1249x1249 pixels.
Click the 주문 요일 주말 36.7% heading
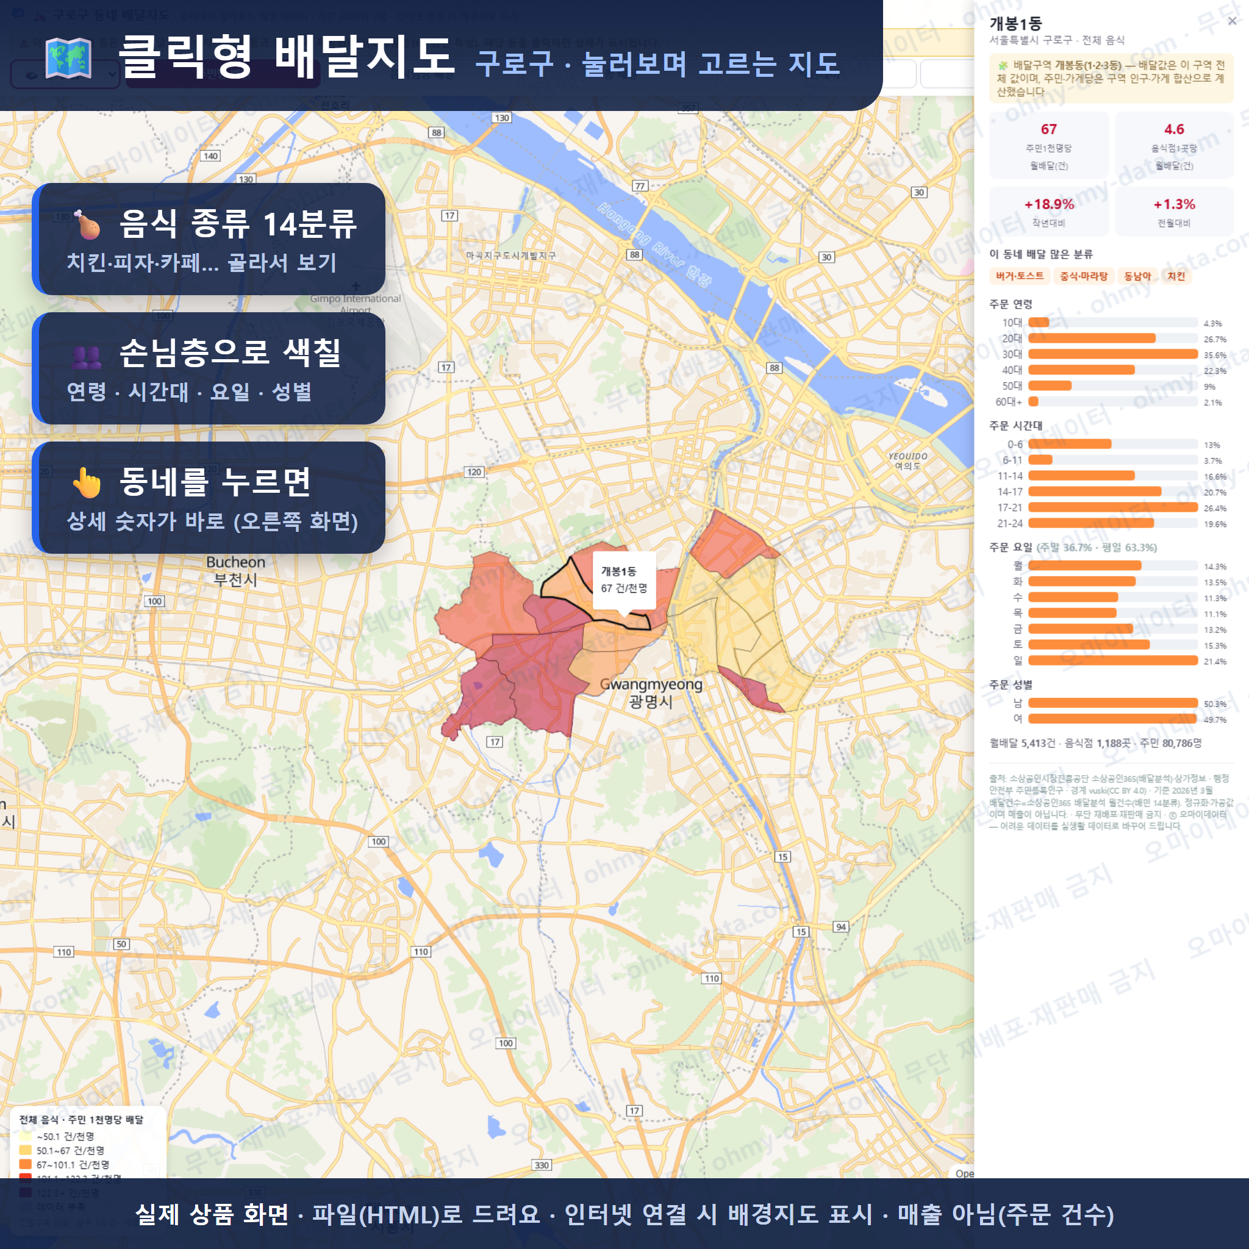pyautogui.click(x=1073, y=547)
